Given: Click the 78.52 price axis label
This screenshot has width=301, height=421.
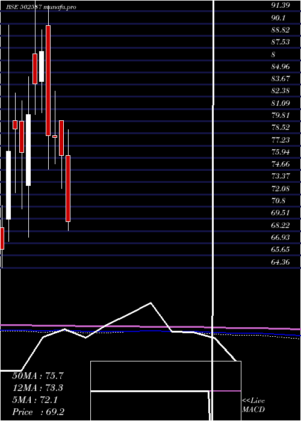Looking at the screenshot, I should click(x=281, y=128).
